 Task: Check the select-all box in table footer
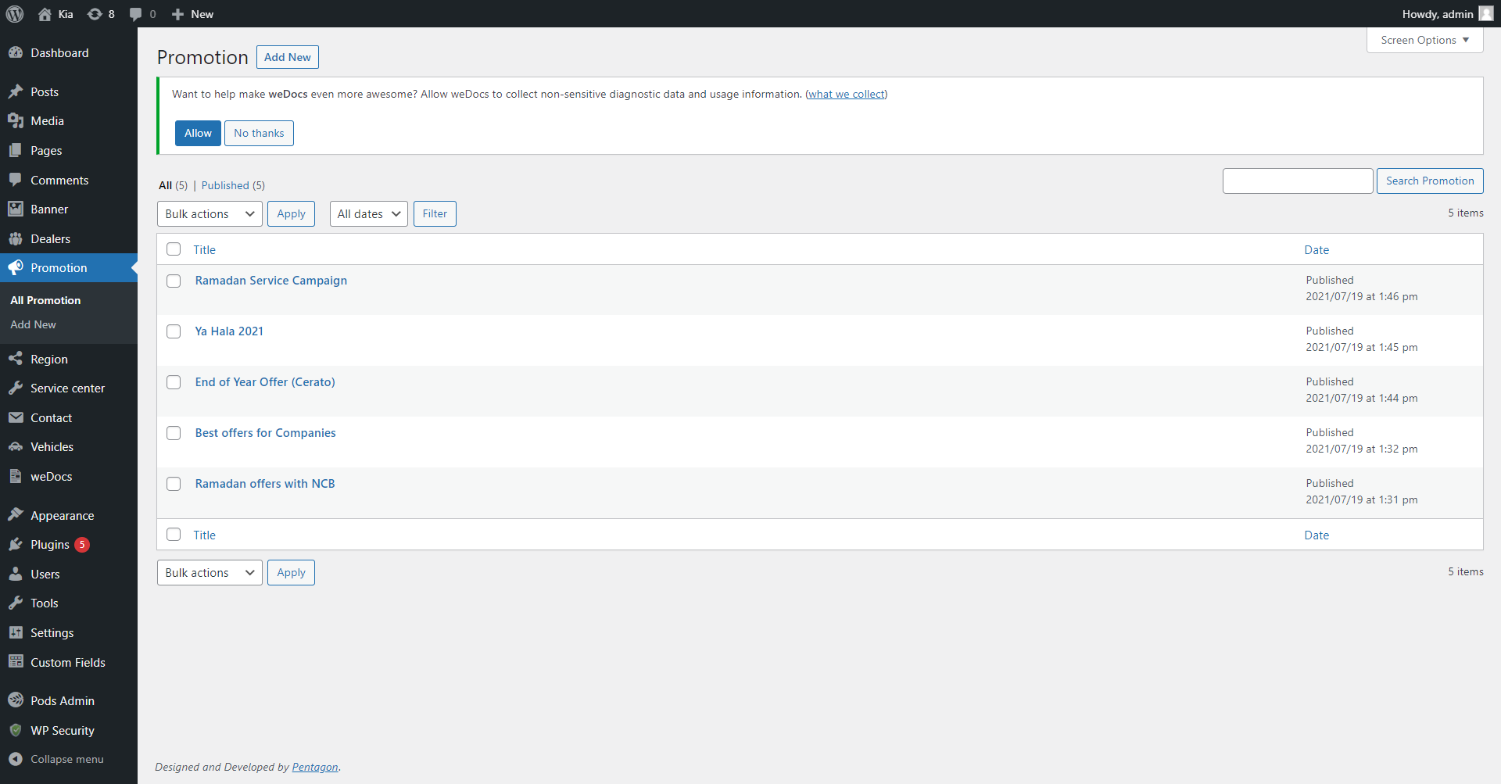pyautogui.click(x=174, y=535)
